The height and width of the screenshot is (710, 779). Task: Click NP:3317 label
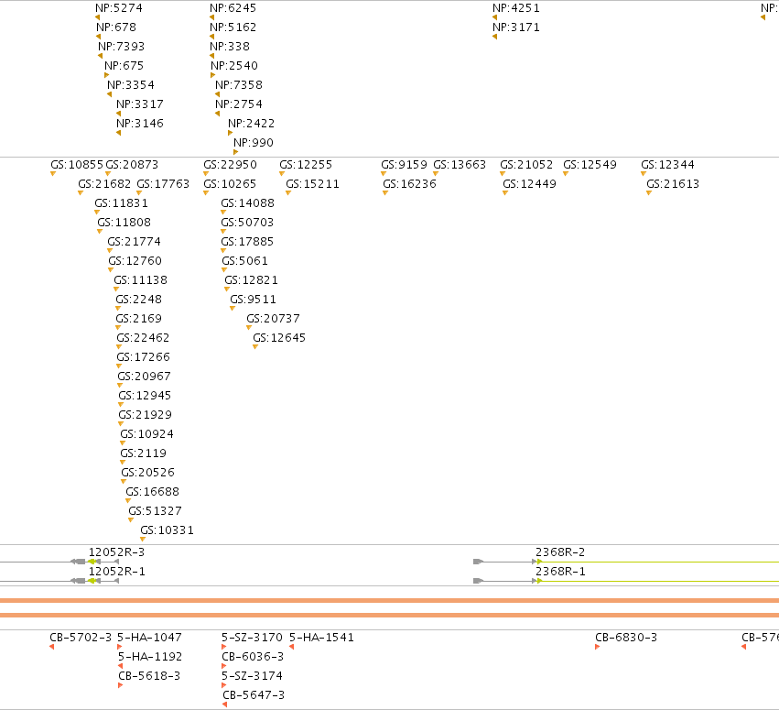click(x=140, y=104)
